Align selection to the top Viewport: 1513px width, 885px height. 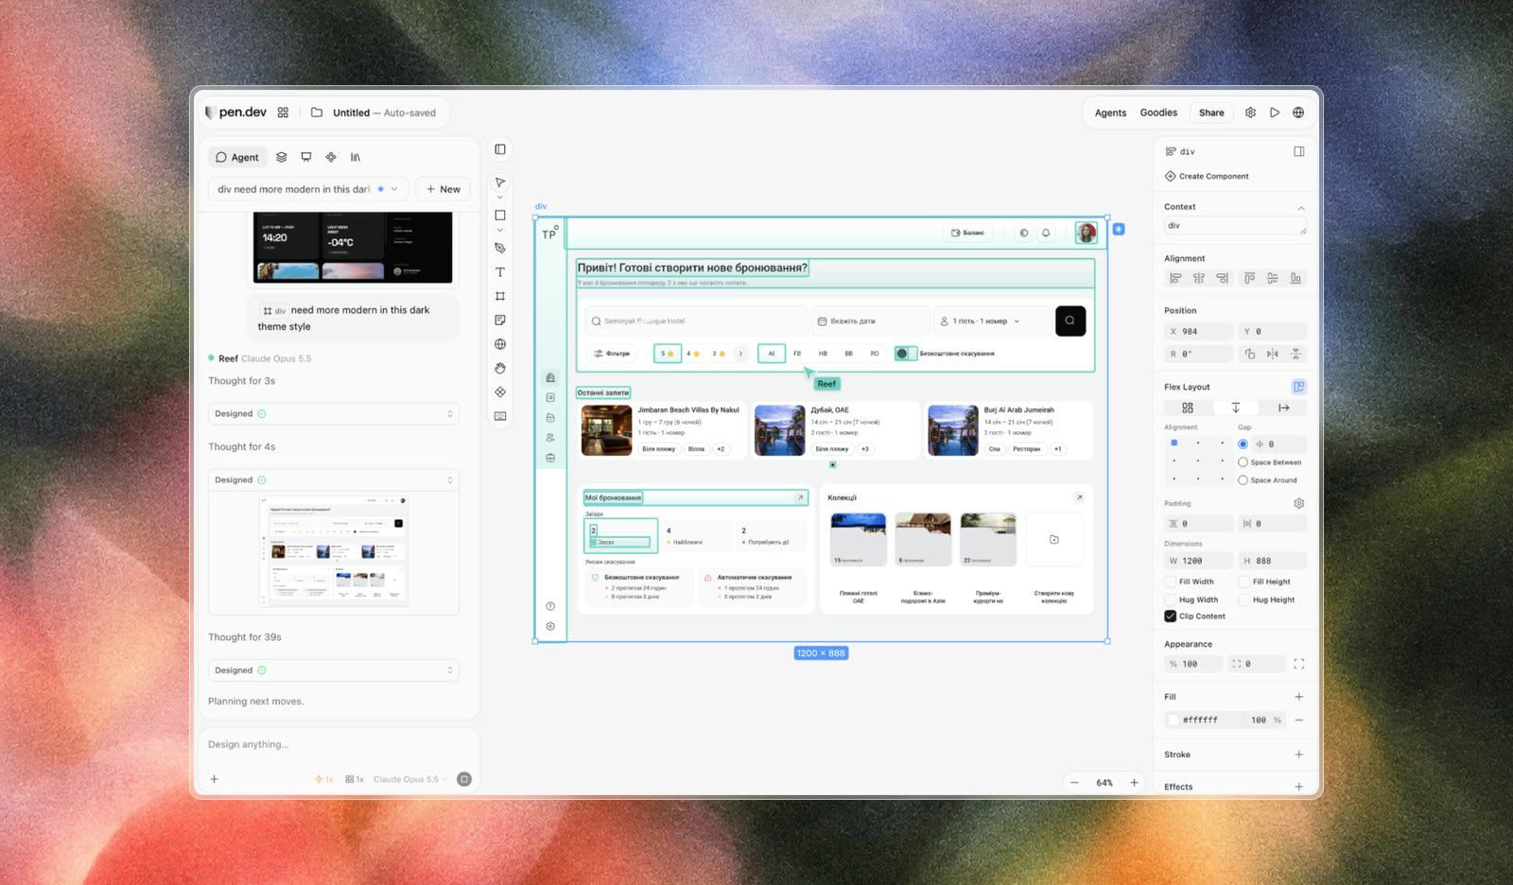[x=1249, y=278]
